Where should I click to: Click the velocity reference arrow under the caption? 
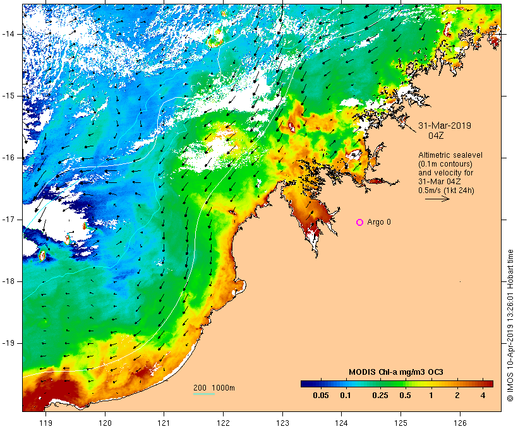(437, 199)
